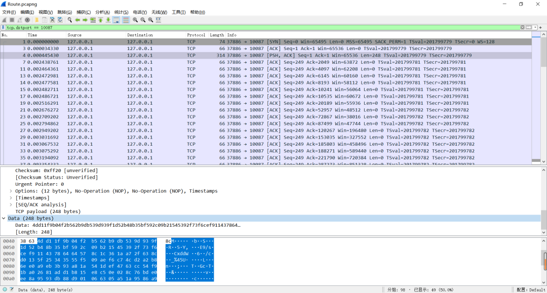This screenshot has height=293, width=547.
Task: Expand the [Timestamps] tree node
Action: click(x=11, y=198)
